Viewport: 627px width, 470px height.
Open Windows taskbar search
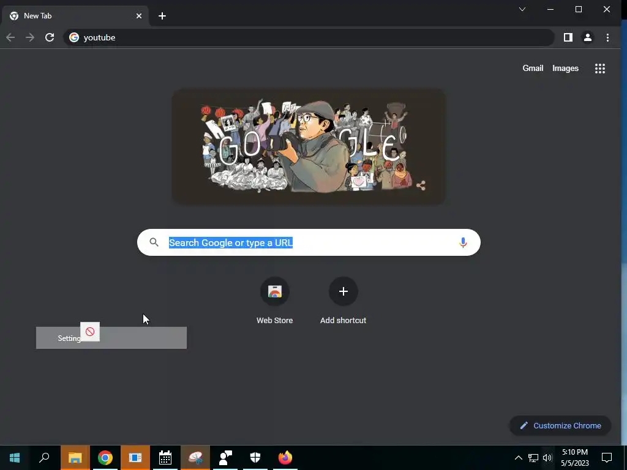click(44, 458)
